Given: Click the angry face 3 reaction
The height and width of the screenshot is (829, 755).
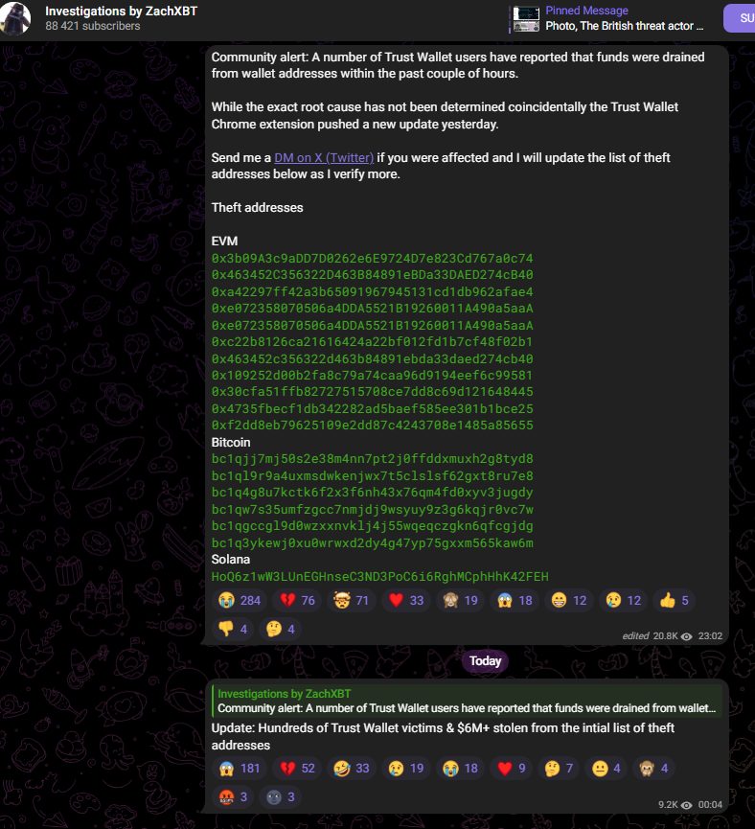Looking at the screenshot, I should coord(233,796).
